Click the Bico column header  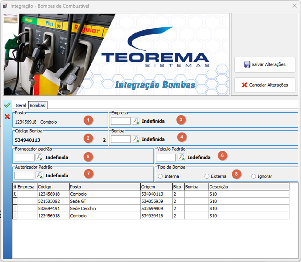tap(178, 187)
